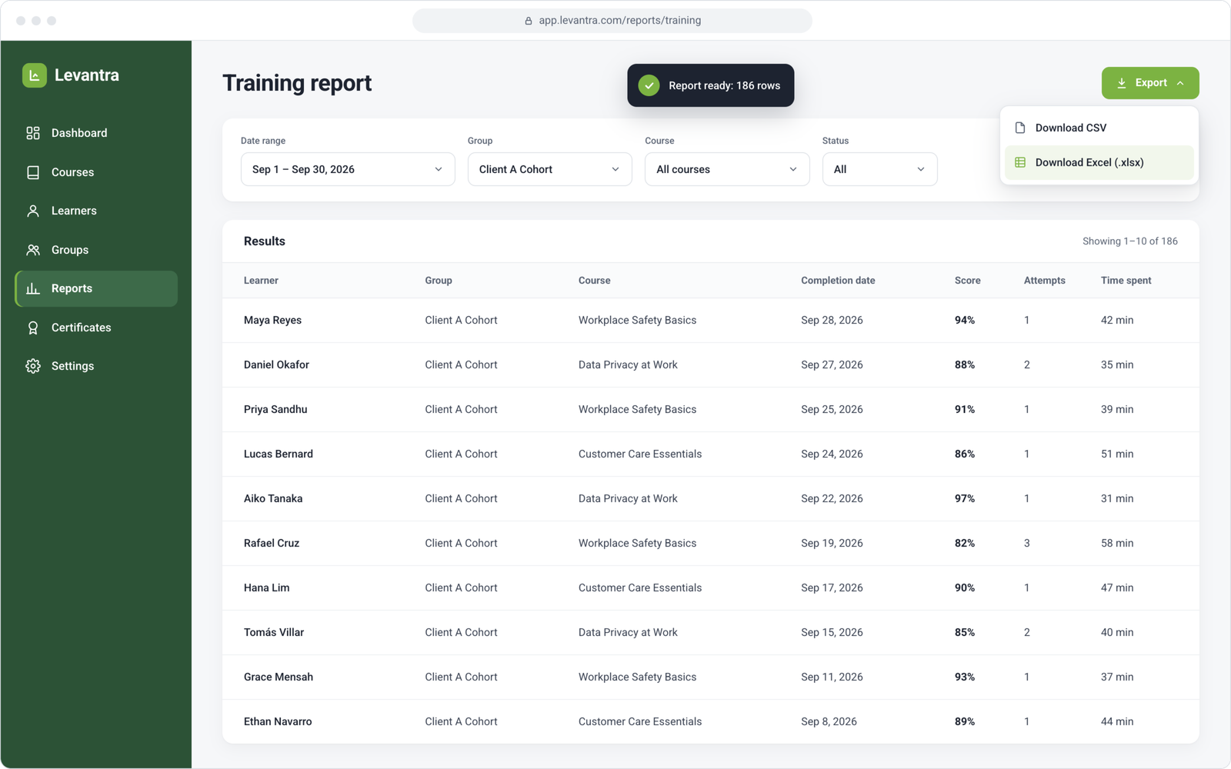Select learner name Daniel Okafor
1231x769 pixels.
[276, 365]
